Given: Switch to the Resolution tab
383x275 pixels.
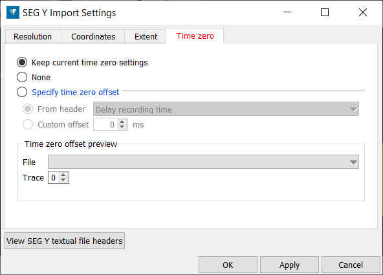Looking at the screenshot, I should click(33, 37).
